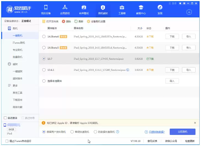Open 应用游戏 apps and games section
The height and width of the screenshot is (146, 201).
point(65,10)
